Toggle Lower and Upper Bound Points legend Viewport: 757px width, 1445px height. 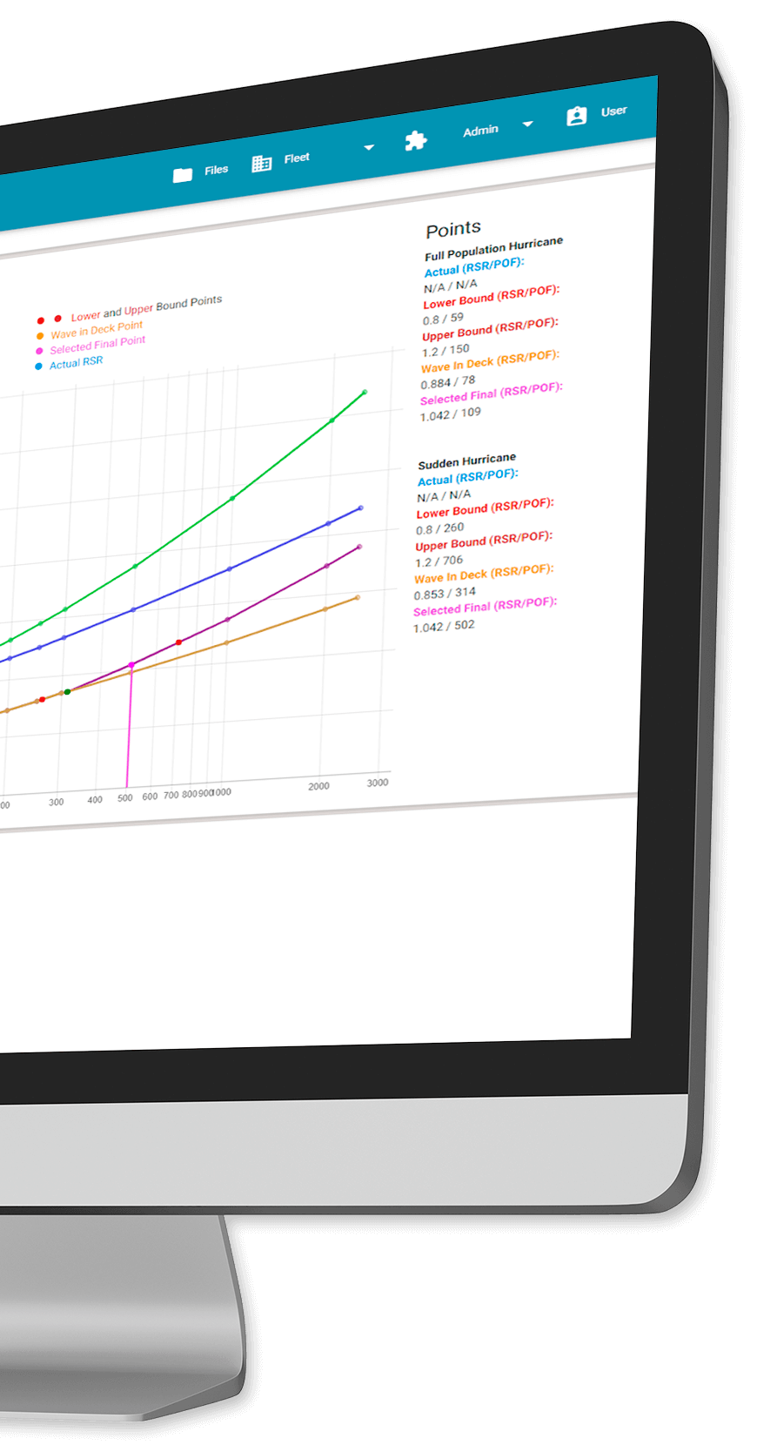(x=146, y=308)
